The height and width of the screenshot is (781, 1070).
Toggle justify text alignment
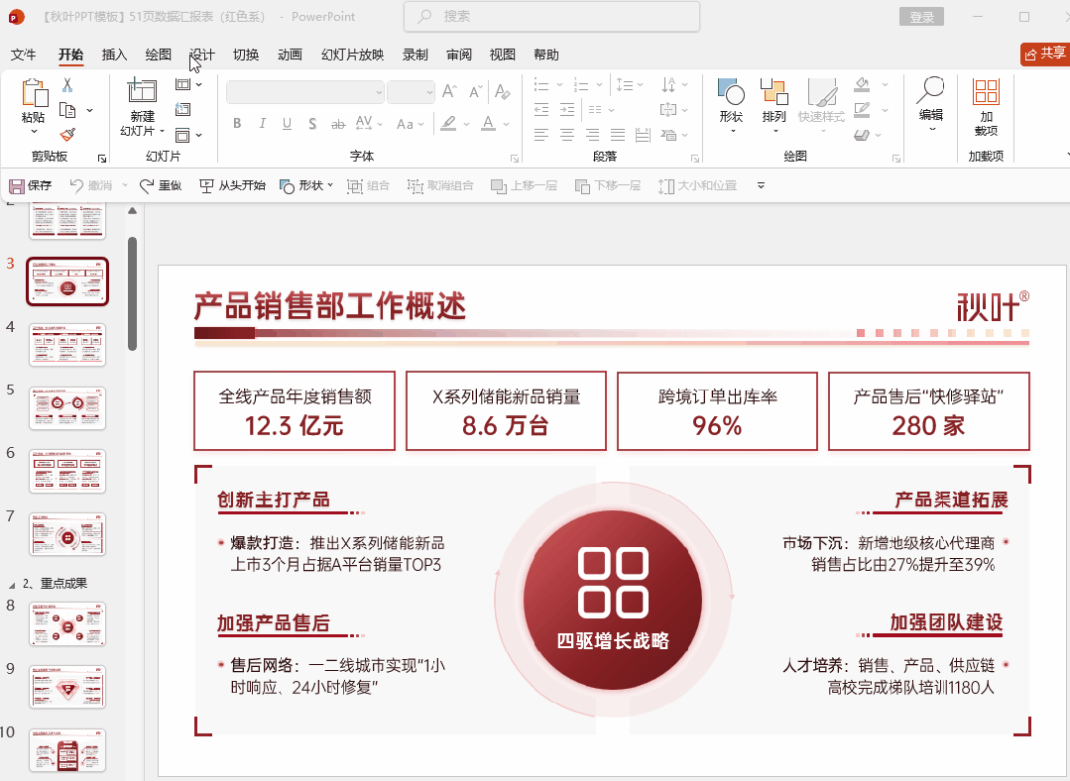click(x=618, y=135)
